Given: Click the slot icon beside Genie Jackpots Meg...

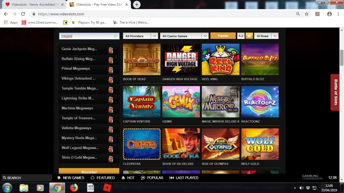Looking at the screenshot, I should click(110, 50).
